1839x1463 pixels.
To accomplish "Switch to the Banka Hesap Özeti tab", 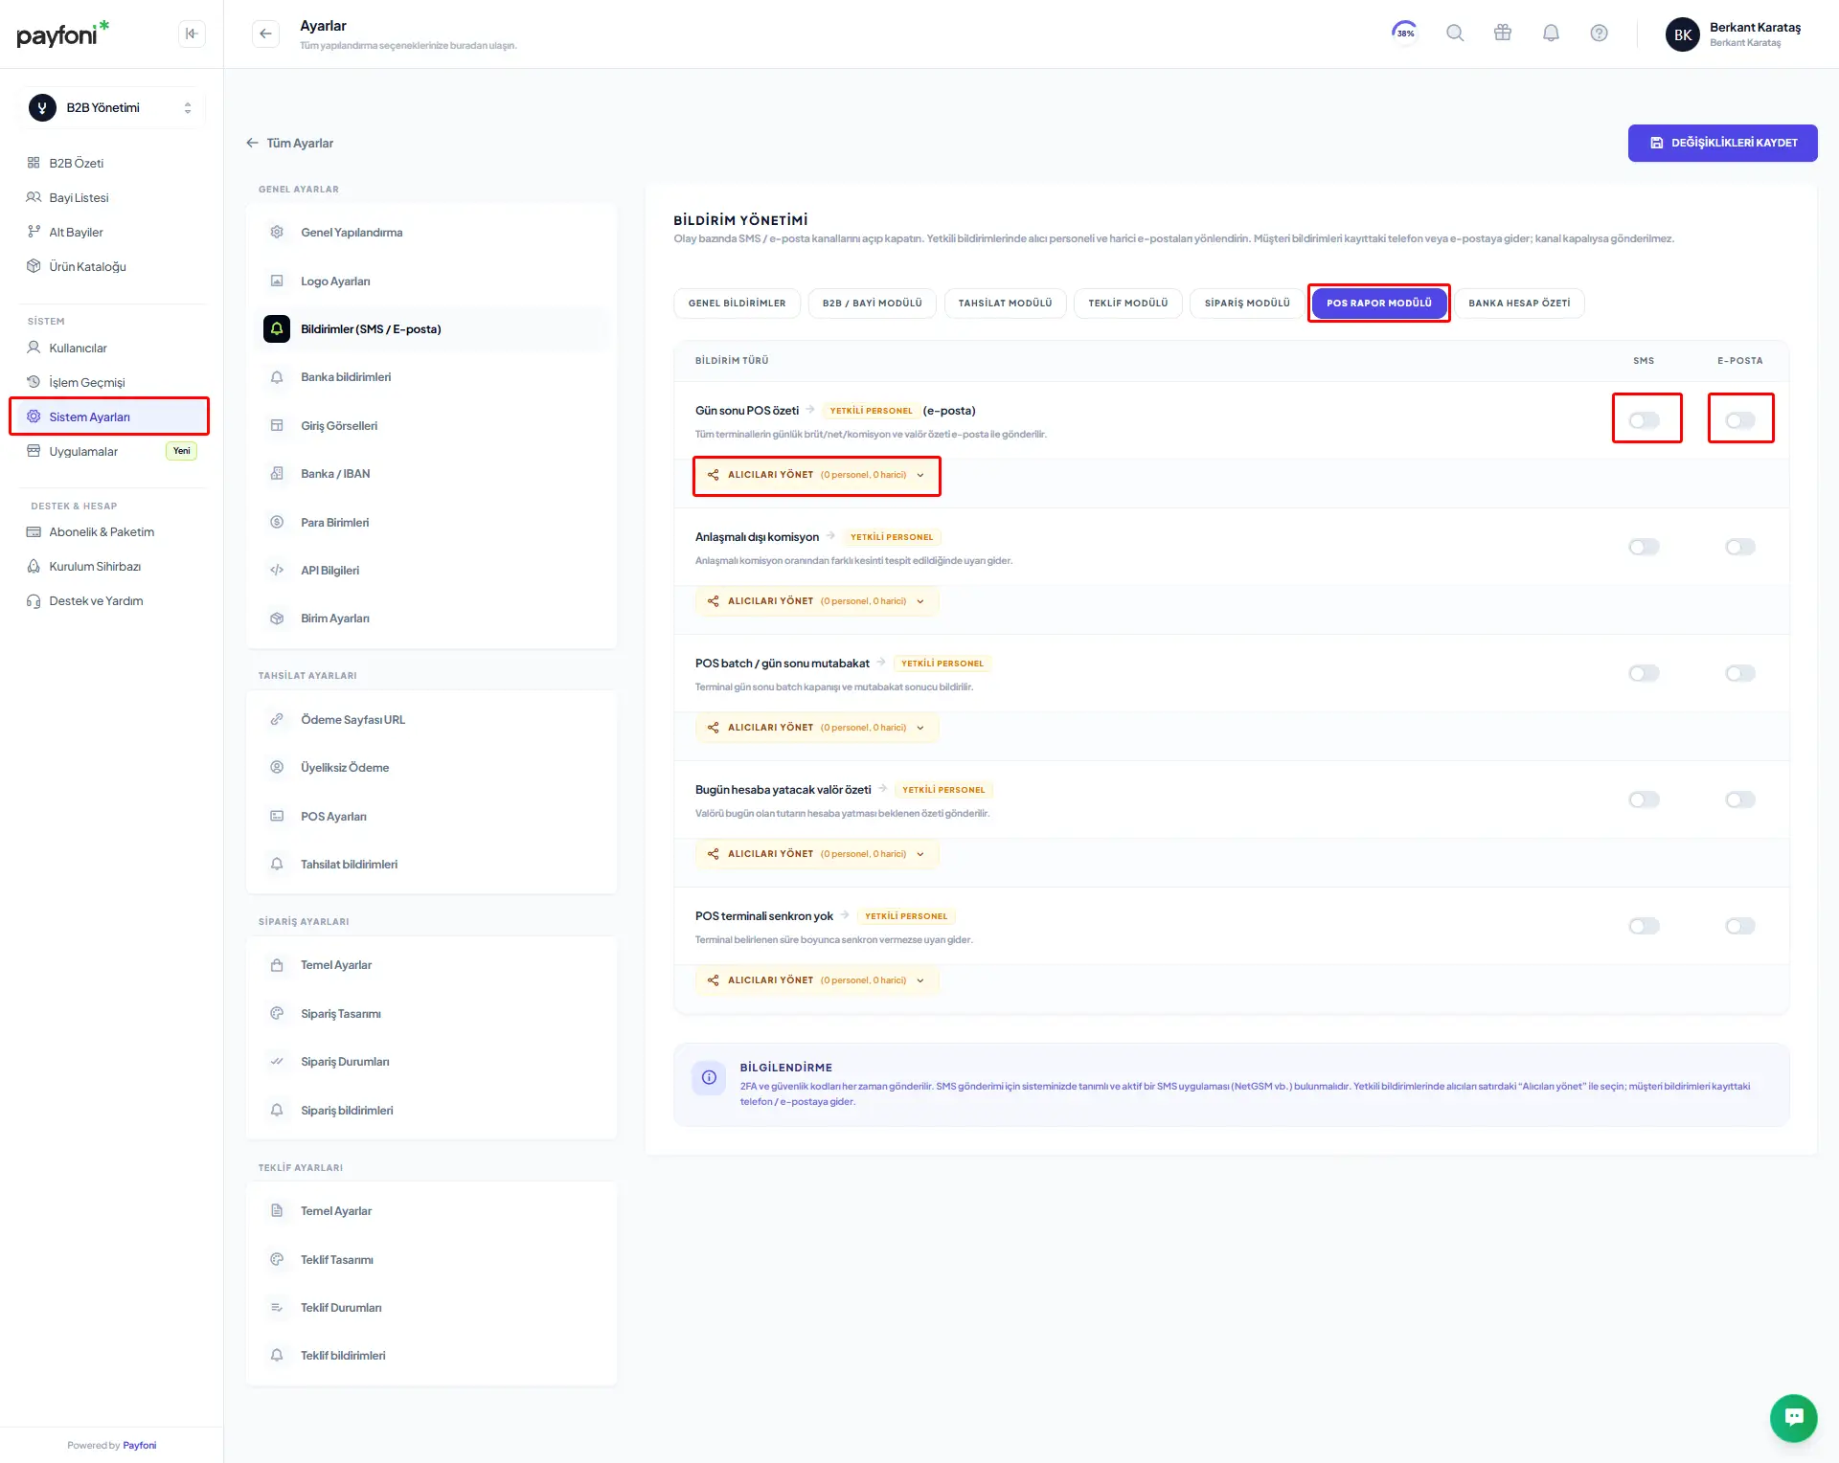I will click(x=1519, y=304).
